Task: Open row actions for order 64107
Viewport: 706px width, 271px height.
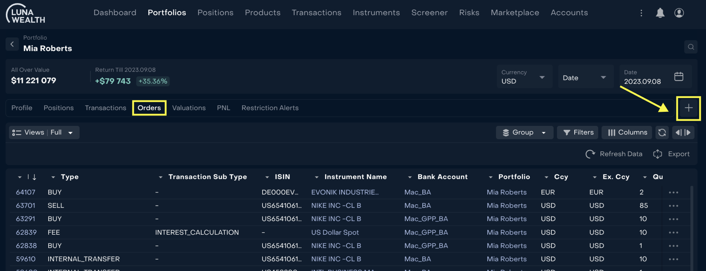Action: tap(673, 193)
